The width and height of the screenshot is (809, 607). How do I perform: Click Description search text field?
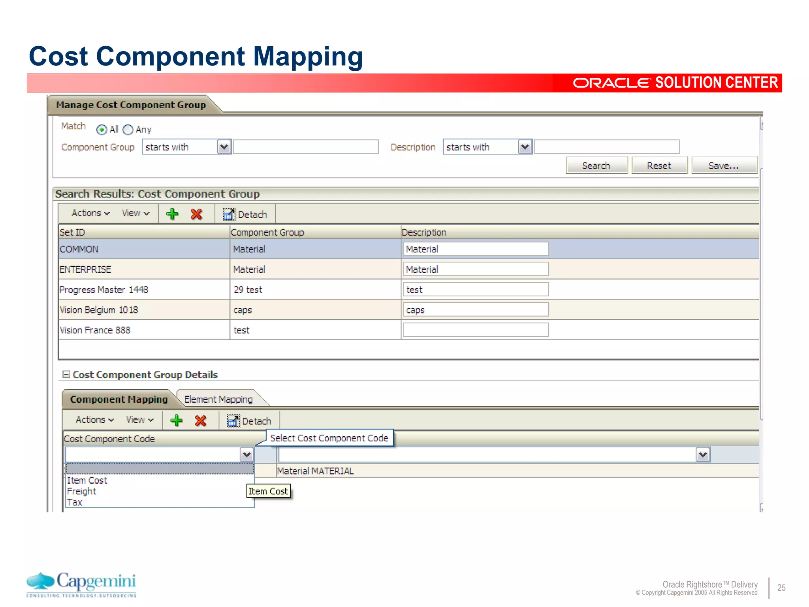(607, 147)
